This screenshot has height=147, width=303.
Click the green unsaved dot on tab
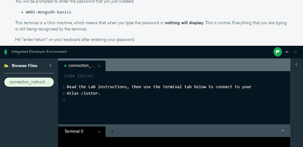pos(65,66)
